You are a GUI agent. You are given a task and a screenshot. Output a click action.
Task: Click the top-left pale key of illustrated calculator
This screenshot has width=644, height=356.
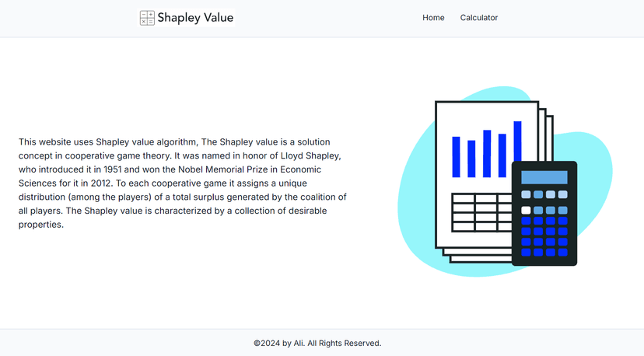[526, 194]
